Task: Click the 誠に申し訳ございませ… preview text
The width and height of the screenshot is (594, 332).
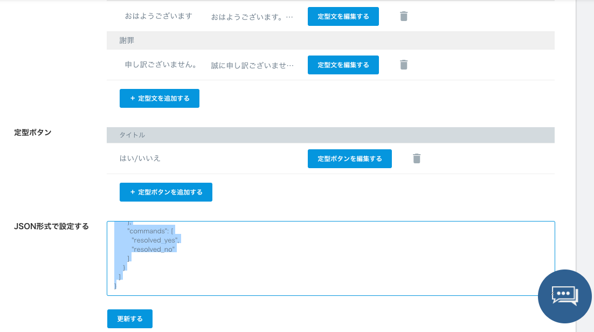Action: coord(252,66)
